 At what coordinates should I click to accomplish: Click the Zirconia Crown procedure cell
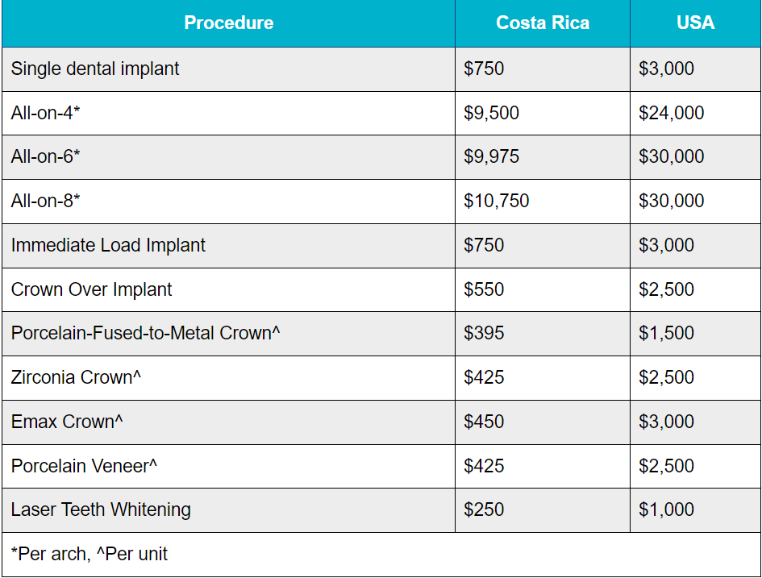tap(76, 377)
